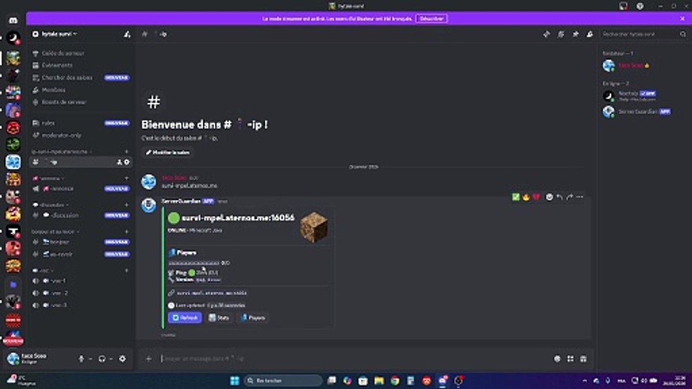This screenshot has height=389, width=692.
Task: Open Chercher des salons
Action: click(81, 78)
